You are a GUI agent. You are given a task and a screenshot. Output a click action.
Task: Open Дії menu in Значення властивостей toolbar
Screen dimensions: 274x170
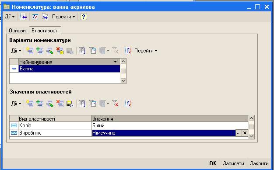click(x=16, y=104)
